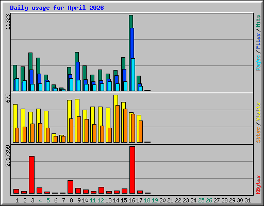Click the orange Sites bar for day 1
The width and height of the screenshot is (264, 206).
coord(17,135)
